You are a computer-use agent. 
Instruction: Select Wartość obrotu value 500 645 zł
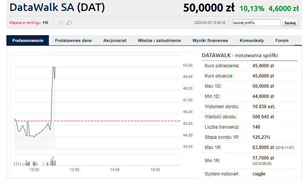pyautogui.click(x=263, y=117)
